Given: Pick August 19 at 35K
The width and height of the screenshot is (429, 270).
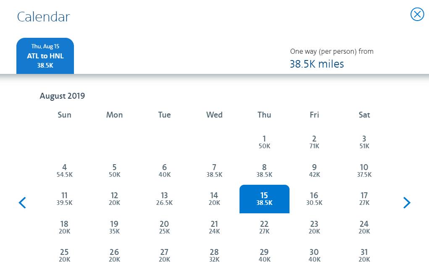Looking at the screenshot, I should 114,227.
